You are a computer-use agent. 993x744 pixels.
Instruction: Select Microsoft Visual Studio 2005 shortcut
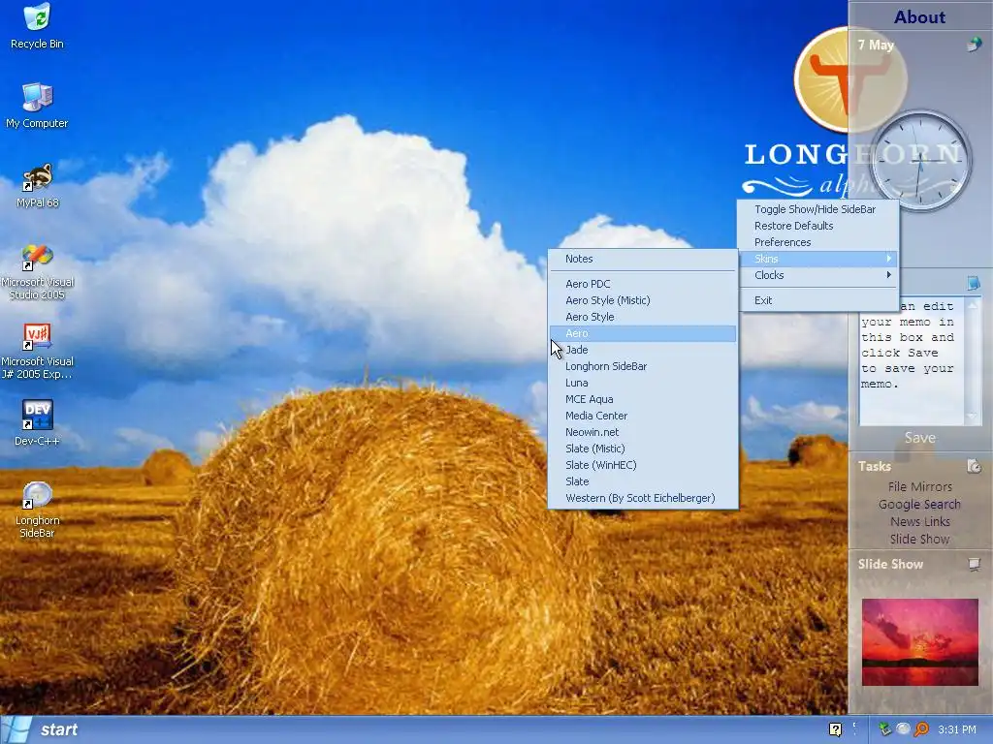(38, 271)
